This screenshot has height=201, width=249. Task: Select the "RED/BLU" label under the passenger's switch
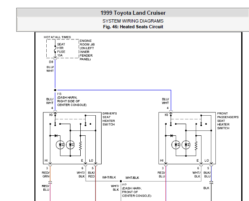pos(161,174)
